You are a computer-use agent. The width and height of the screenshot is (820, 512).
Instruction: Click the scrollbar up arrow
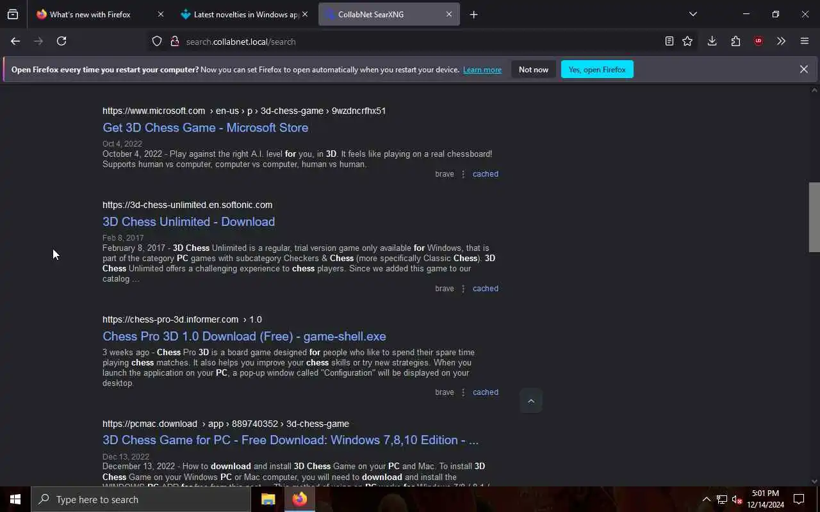tap(814, 90)
